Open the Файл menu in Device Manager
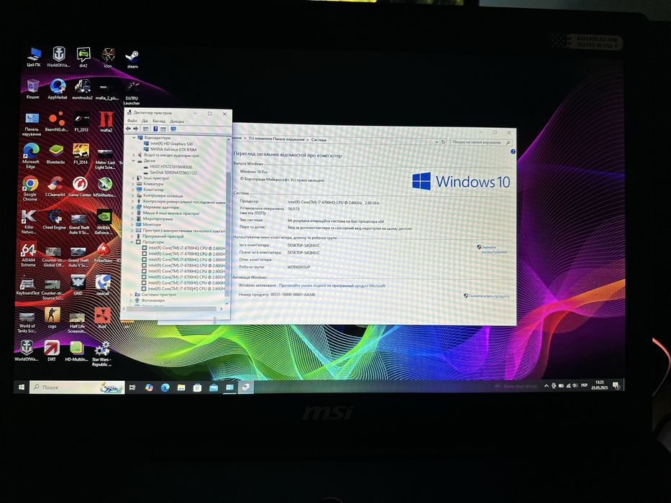The width and height of the screenshot is (671, 503). point(132,121)
